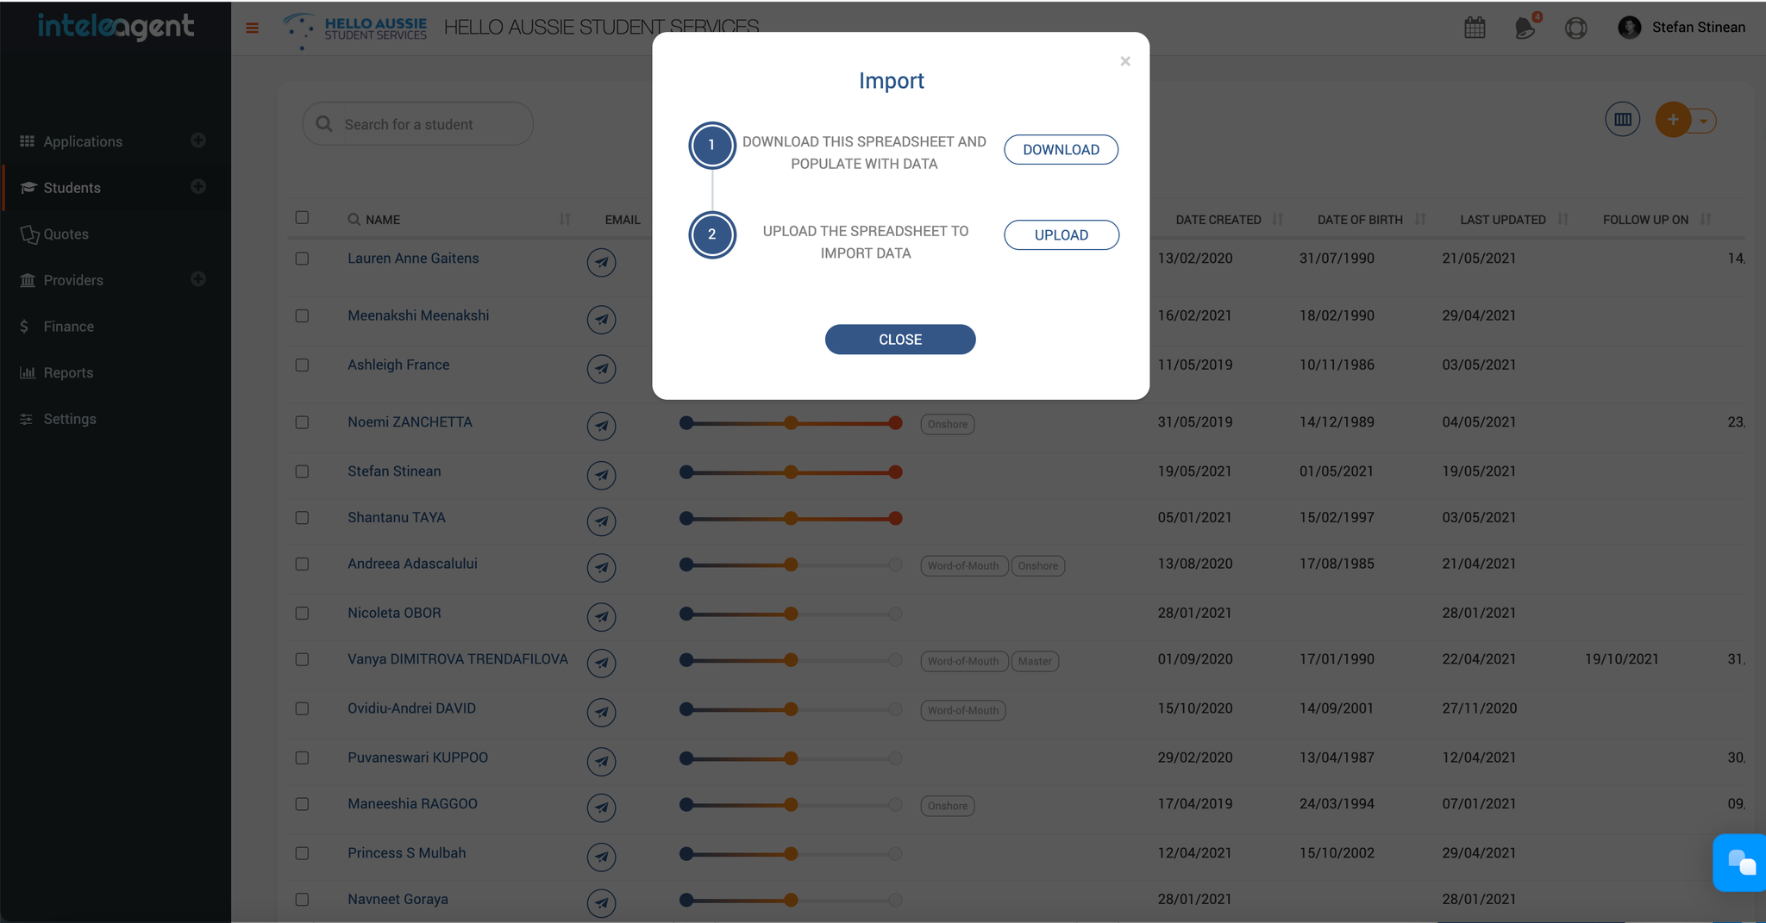Image resolution: width=1766 pixels, height=923 pixels.
Task: Go to Applications in sidebar
Action: point(83,141)
